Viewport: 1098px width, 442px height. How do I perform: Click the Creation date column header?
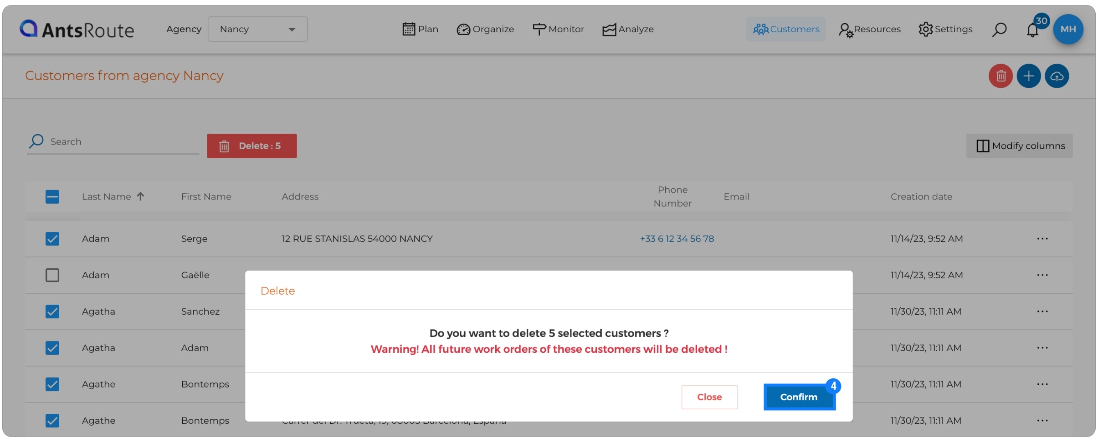click(x=921, y=196)
